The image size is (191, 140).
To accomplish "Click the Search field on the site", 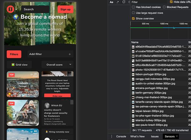I will point(35,9).
